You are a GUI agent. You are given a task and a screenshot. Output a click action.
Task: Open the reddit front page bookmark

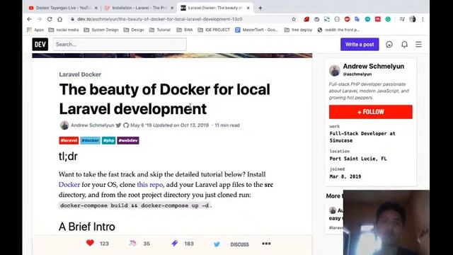click(338, 30)
